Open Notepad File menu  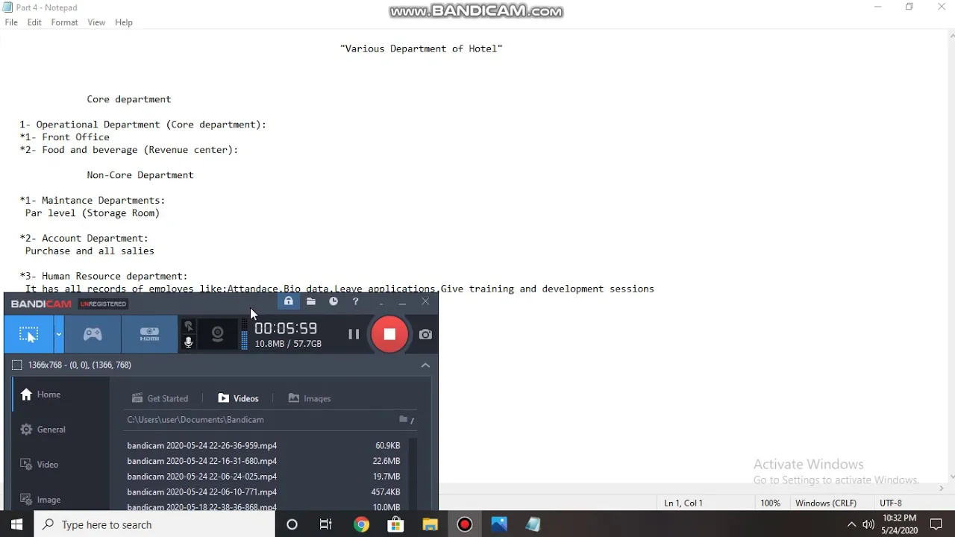tap(11, 22)
